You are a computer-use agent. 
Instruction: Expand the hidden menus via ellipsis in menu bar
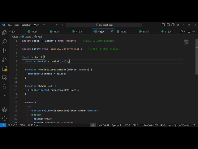pyautogui.click(x=45, y=25)
